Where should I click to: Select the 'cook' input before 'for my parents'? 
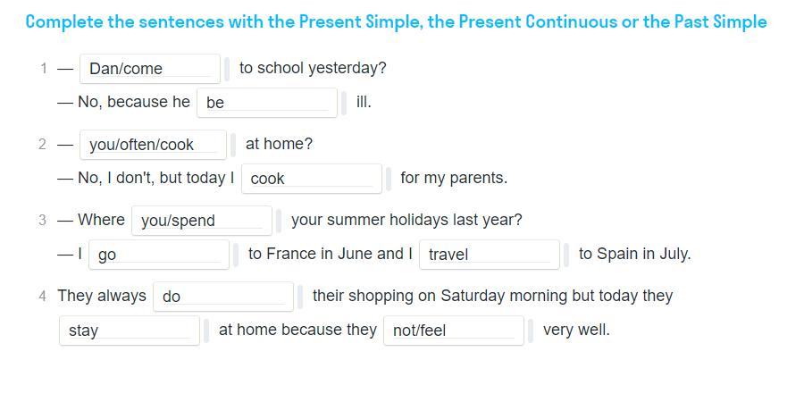coord(311,179)
